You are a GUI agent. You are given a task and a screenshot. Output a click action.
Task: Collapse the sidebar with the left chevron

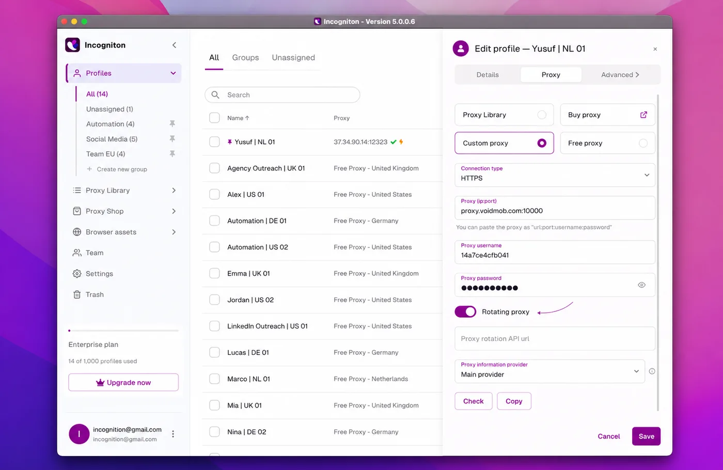tap(174, 45)
